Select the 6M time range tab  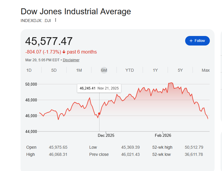pos(104,70)
